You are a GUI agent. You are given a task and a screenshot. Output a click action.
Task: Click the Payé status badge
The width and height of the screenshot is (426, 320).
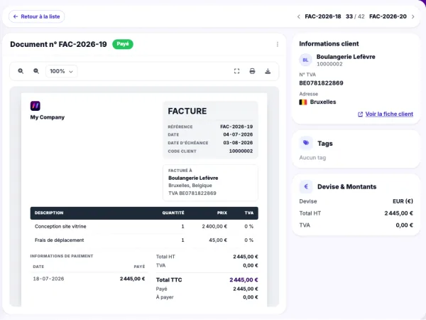123,44
